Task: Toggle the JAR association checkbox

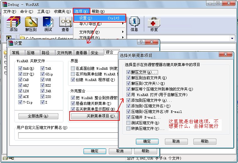Action: [42, 91]
